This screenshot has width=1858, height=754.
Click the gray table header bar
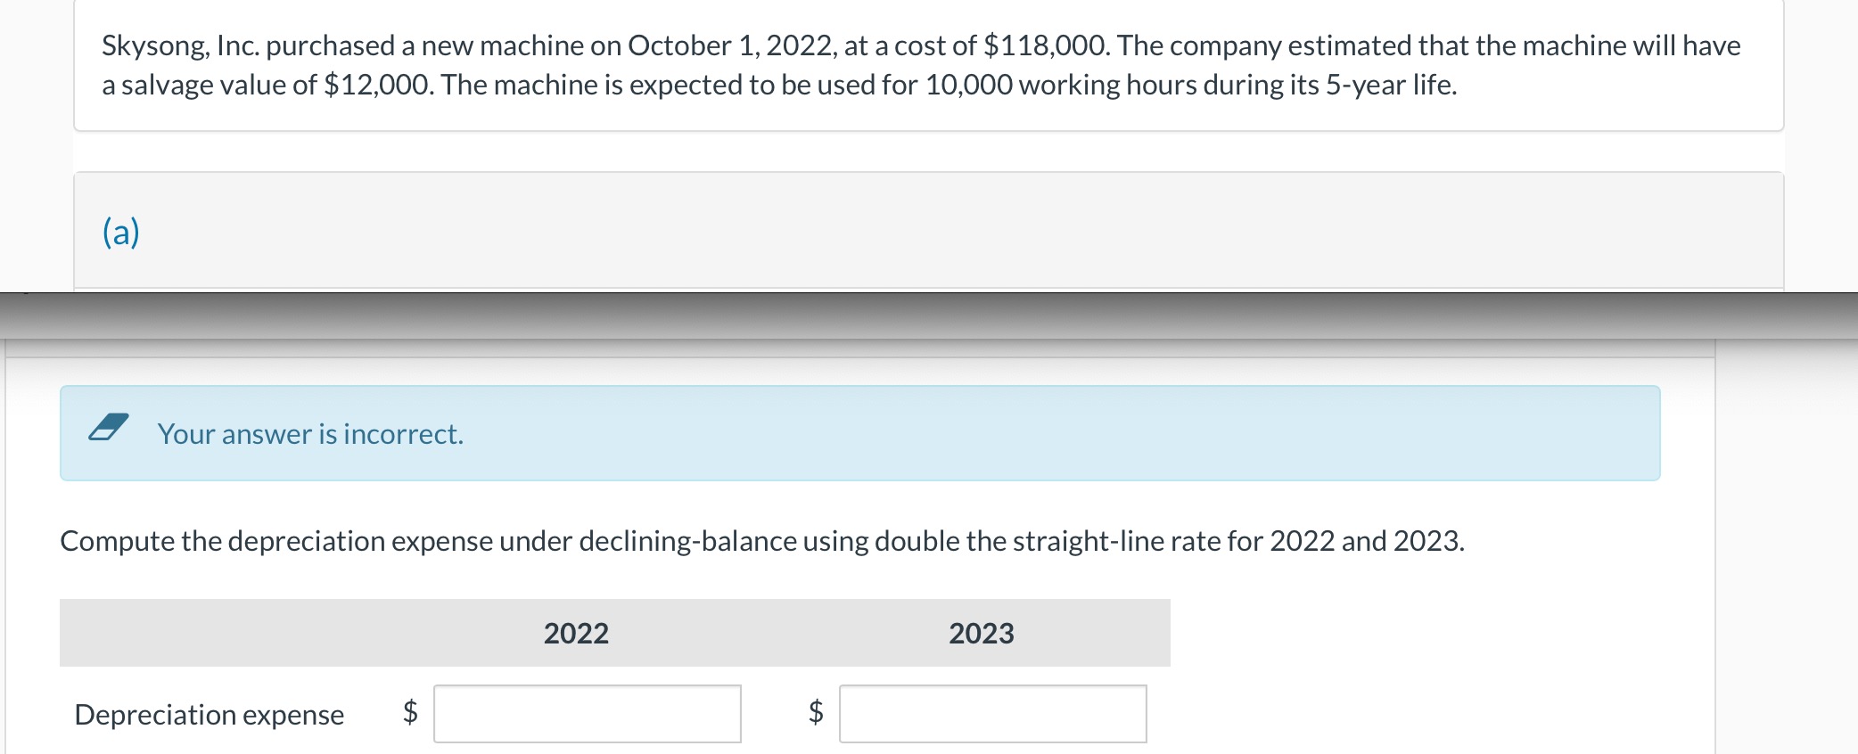(x=615, y=633)
